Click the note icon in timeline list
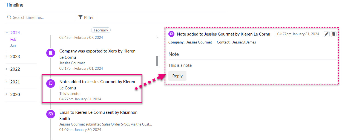Viewport: 342px width, 140px height. [50, 83]
